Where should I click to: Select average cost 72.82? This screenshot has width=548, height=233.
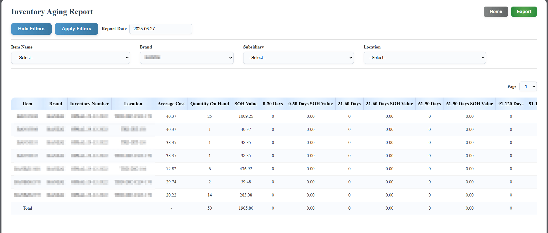(x=171, y=169)
